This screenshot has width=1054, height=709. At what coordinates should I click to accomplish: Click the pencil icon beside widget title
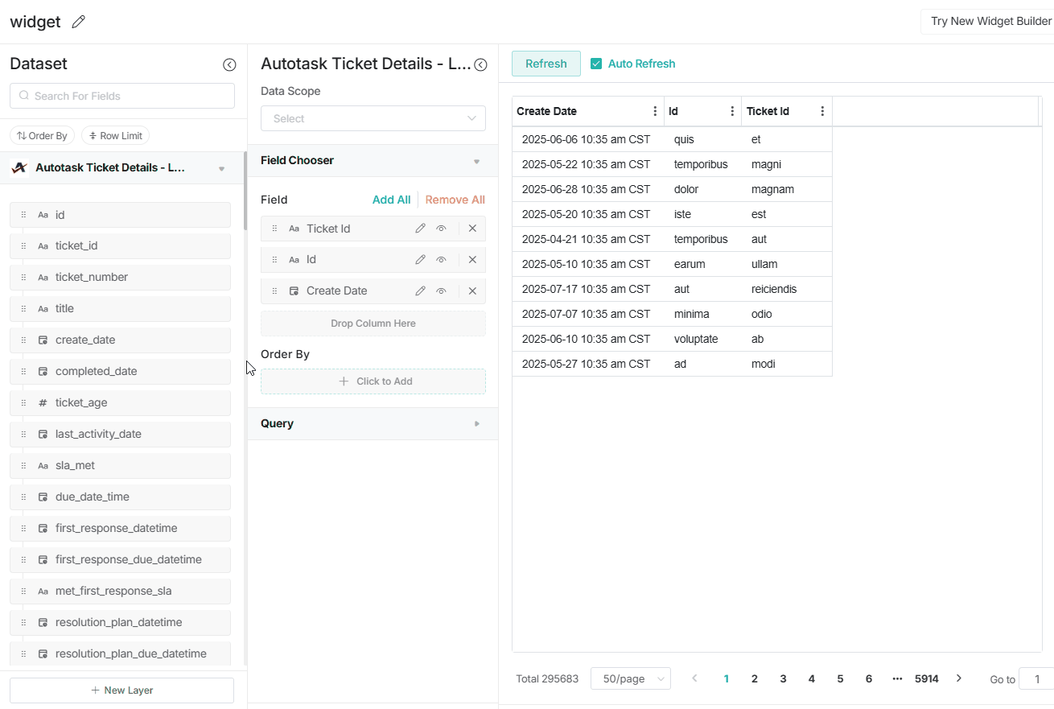[78, 23]
